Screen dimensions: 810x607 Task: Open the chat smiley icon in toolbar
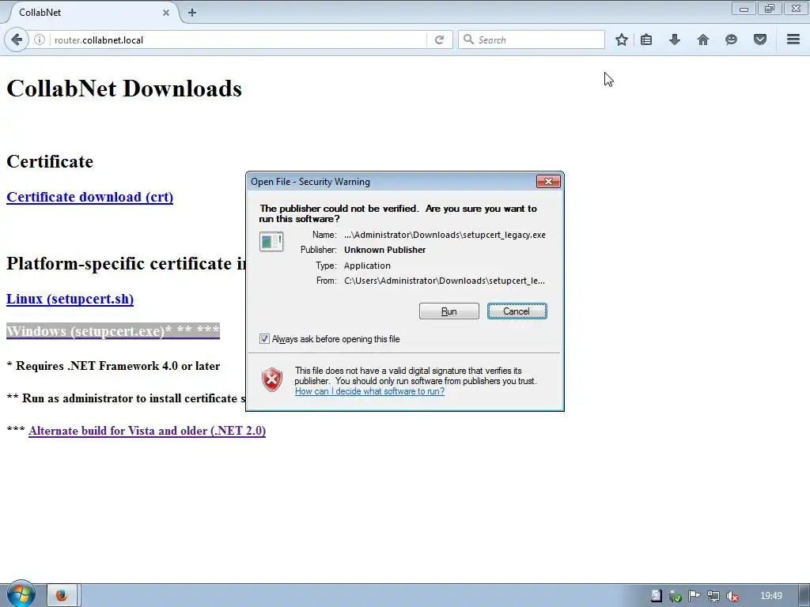click(731, 40)
